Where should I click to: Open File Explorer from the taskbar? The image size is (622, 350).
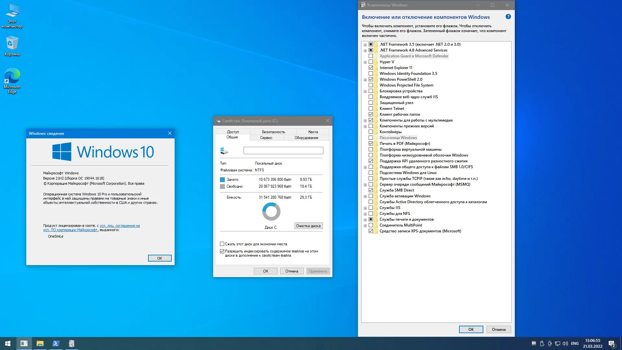click(x=40, y=344)
